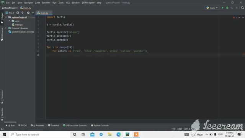Viewport: 245px width, 138px height.
Task: Open the Project tool window sidebar tab
Action: pyautogui.click(x=2, y=18)
